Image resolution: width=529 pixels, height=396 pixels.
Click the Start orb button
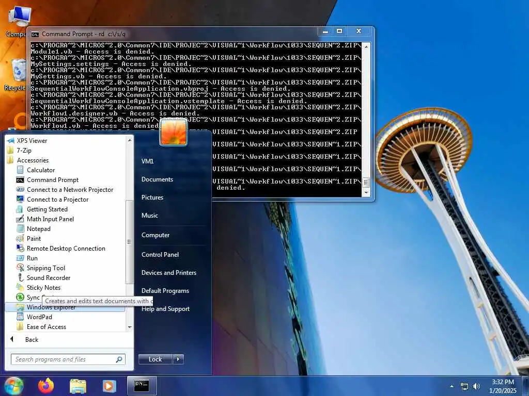click(14, 386)
